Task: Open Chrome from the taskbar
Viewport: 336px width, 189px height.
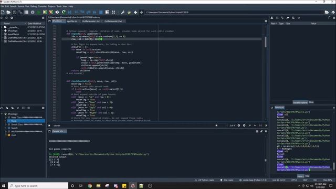Action: point(90,186)
